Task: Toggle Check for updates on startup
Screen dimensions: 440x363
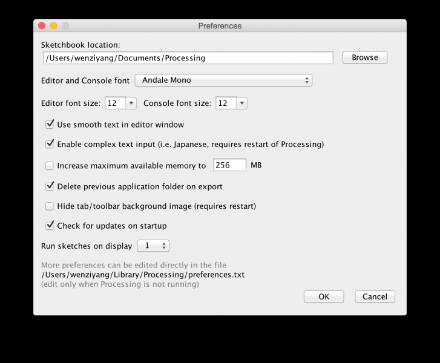Action: tap(50, 226)
